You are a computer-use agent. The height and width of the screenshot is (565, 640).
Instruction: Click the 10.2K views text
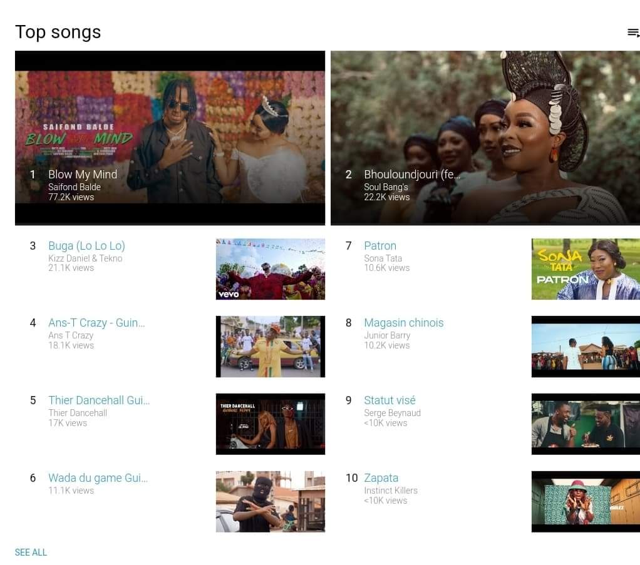pos(386,345)
